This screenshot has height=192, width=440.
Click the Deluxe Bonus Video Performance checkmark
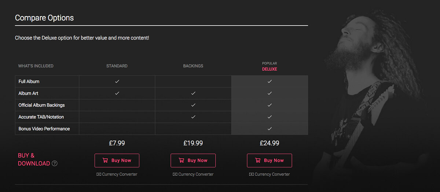pos(269,129)
